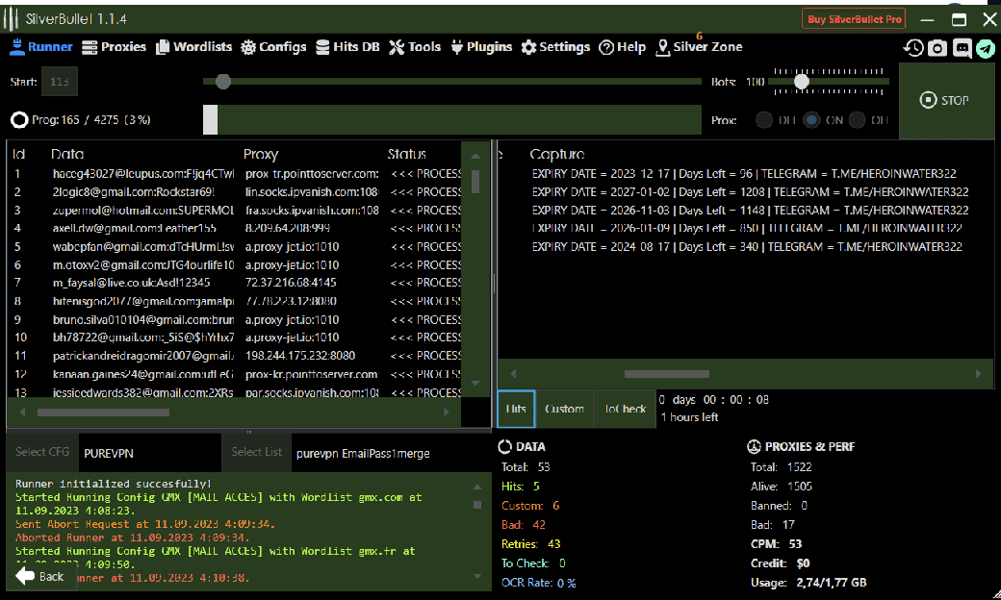Viewport: 1001px width, 600px height.
Task: Open Settings with the gear icon
Action: click(555, 47)
